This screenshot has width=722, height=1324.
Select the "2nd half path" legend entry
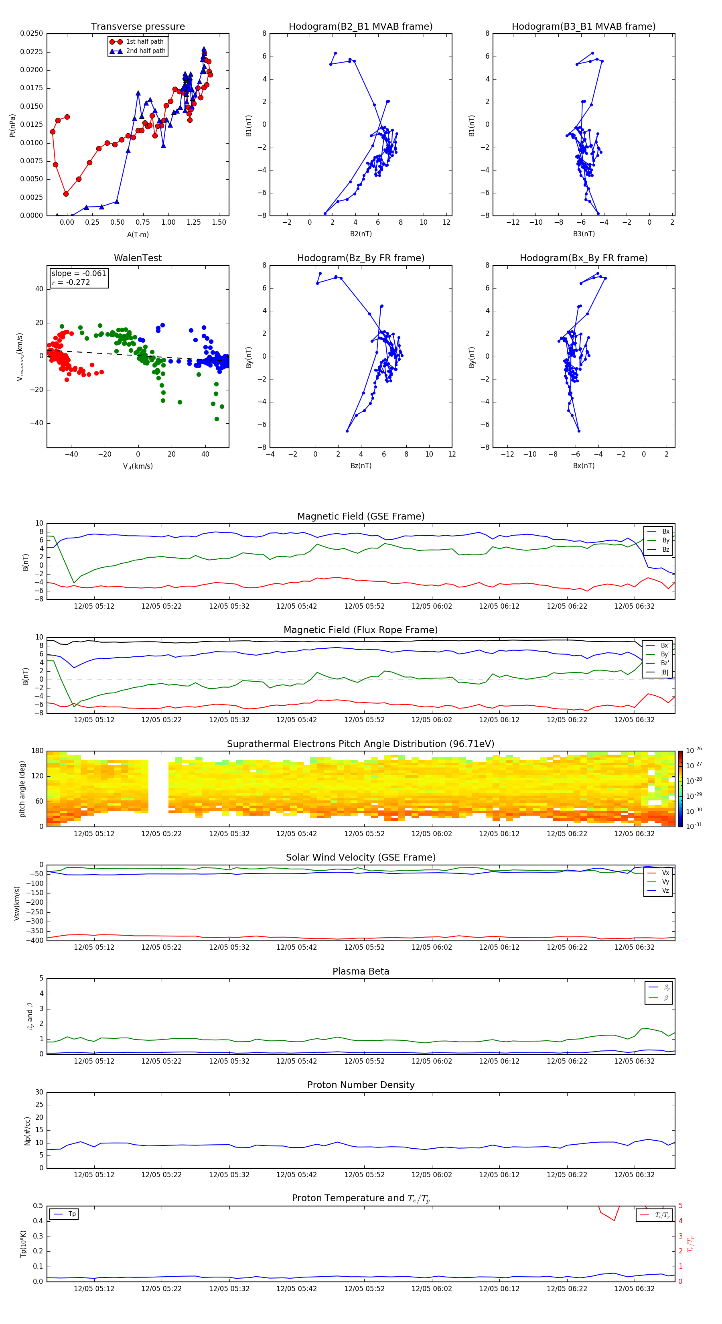tap(138, 51)
